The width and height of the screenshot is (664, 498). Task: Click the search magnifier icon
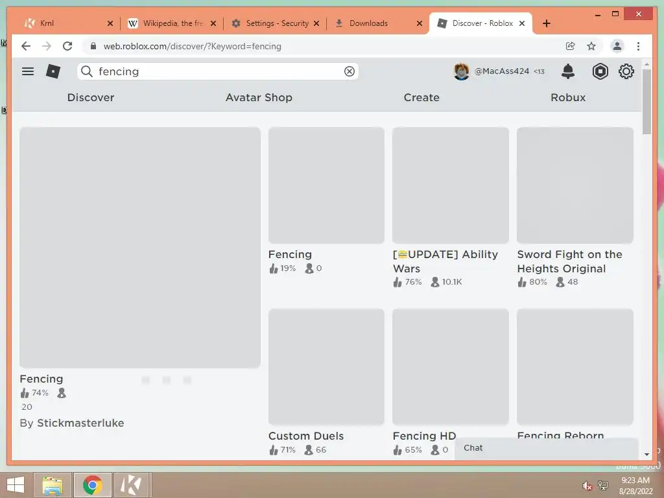pos(86,71)
